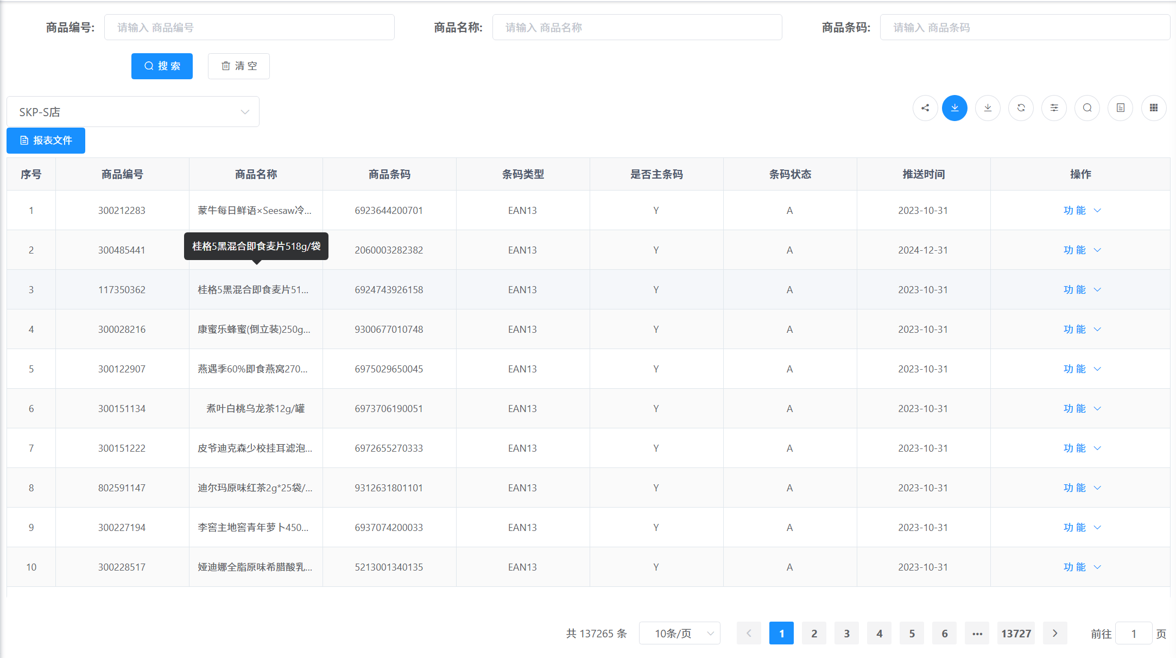Click the outlined download icon
This screenshot has width=1176, height=658.
point(988,108)
